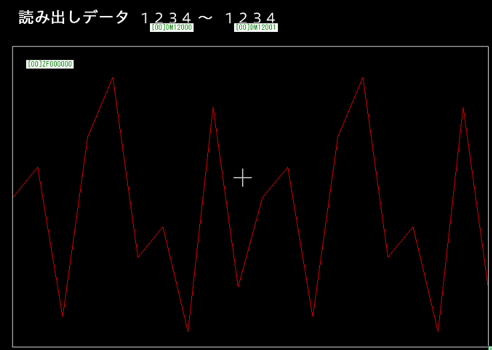Select the ～ separator between the values
The image size is (492, 350).
(x=205, y=18)
